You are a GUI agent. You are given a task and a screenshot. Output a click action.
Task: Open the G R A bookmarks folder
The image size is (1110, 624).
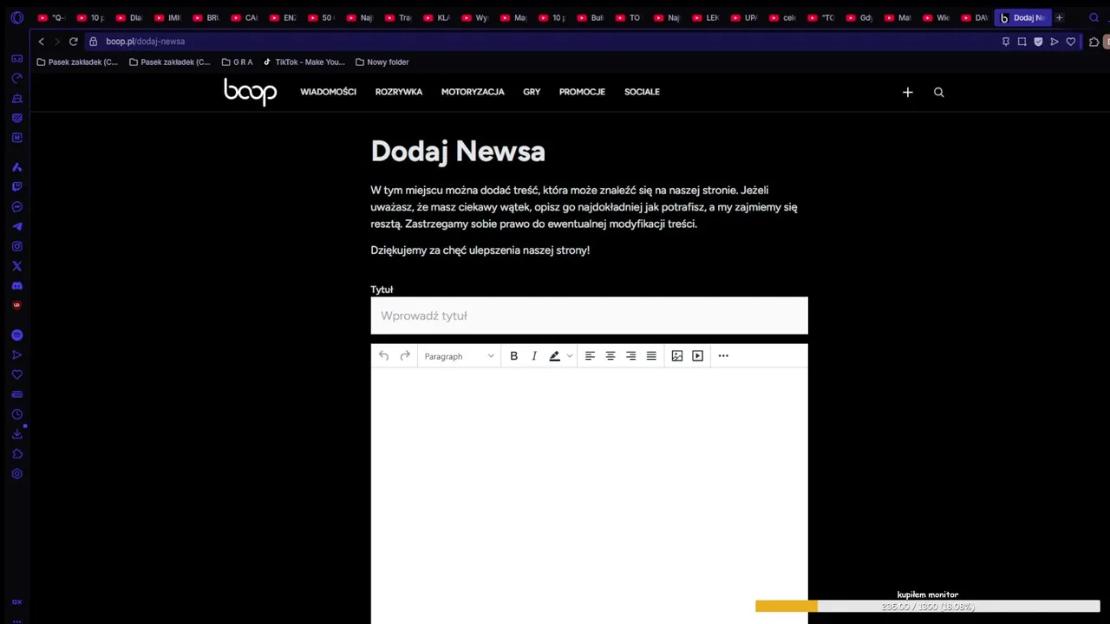tap(237, 62)
